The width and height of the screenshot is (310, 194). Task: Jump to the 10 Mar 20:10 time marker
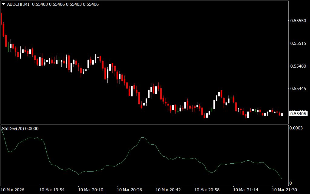(91, 190)
